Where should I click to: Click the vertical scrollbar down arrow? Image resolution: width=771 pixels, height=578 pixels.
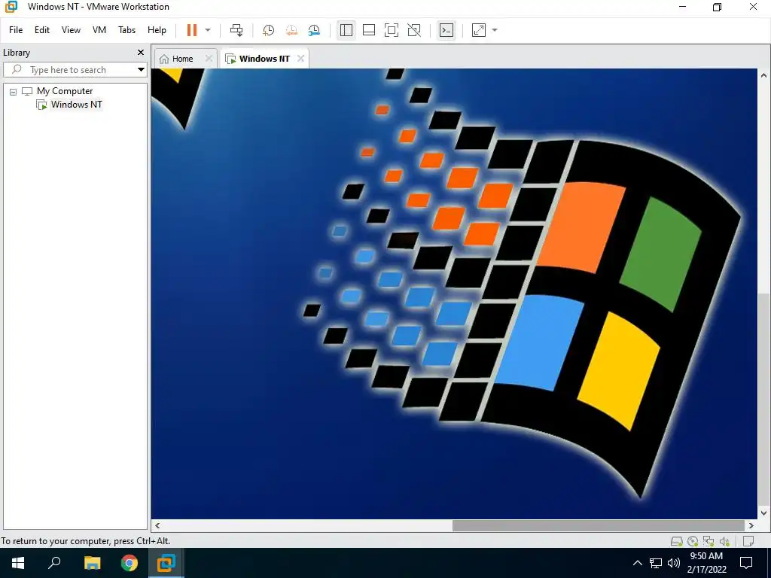coord(763,513)
